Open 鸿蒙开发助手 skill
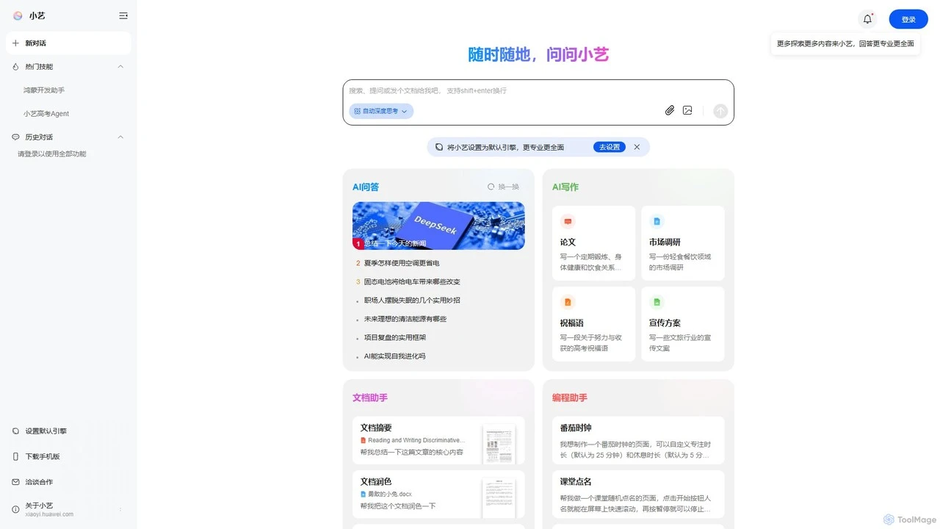940x529 pixels. click(44, 90)
